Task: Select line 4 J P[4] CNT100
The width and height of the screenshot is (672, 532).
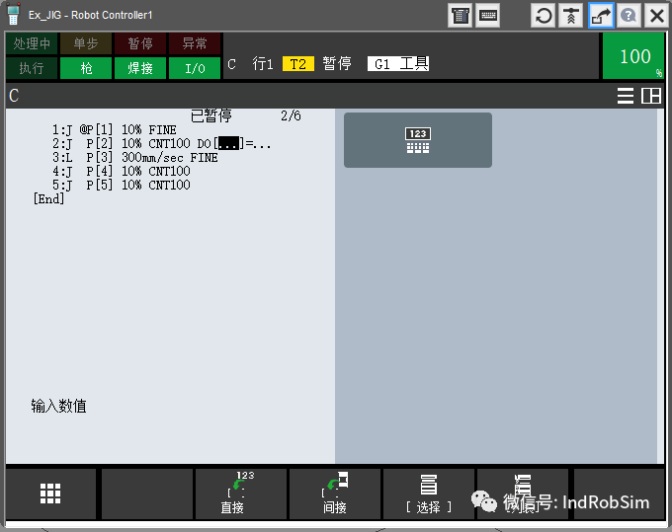Action: (x=122, y=171)
